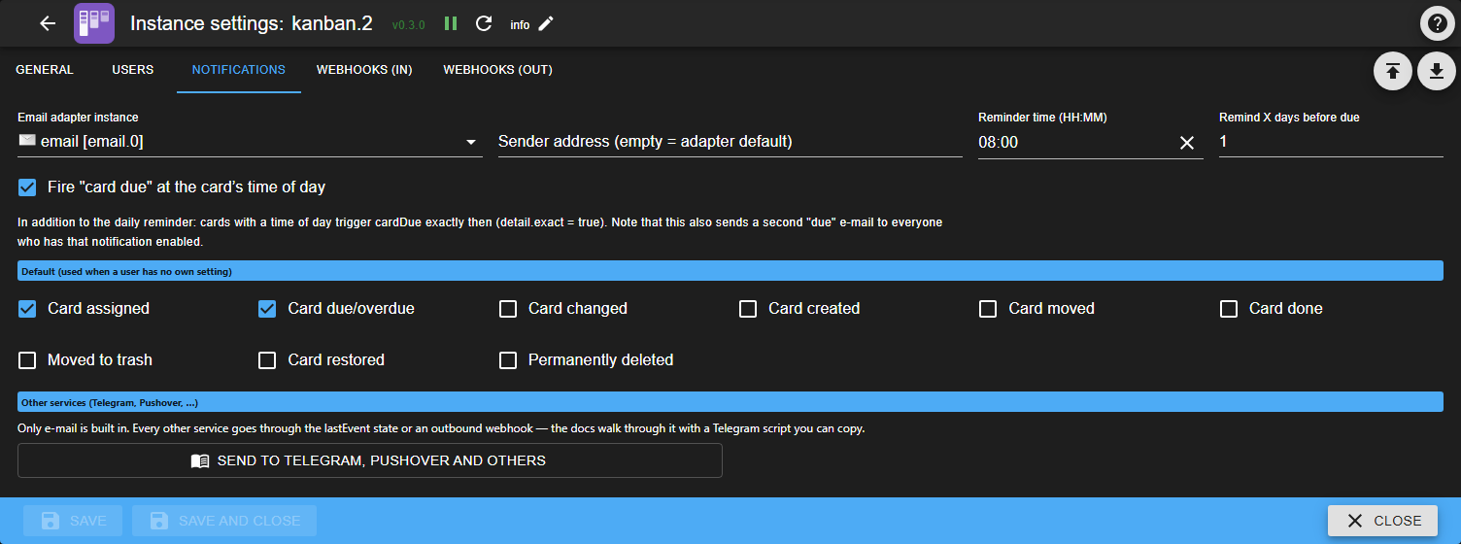Click the Save and Close button

224,521
